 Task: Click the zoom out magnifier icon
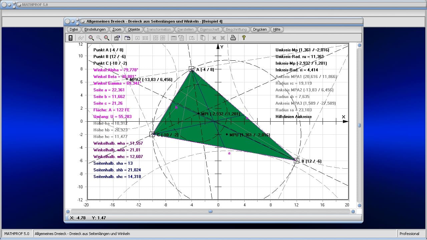[x=91, y=38]
